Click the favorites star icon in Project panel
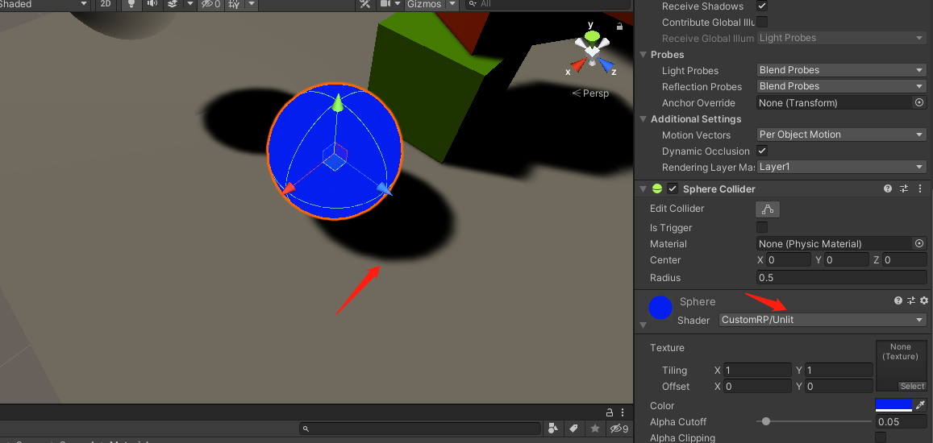 pos(595,429)
